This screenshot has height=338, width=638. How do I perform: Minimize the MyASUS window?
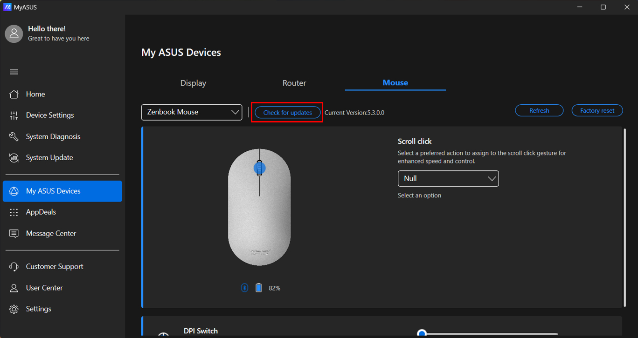580,7
